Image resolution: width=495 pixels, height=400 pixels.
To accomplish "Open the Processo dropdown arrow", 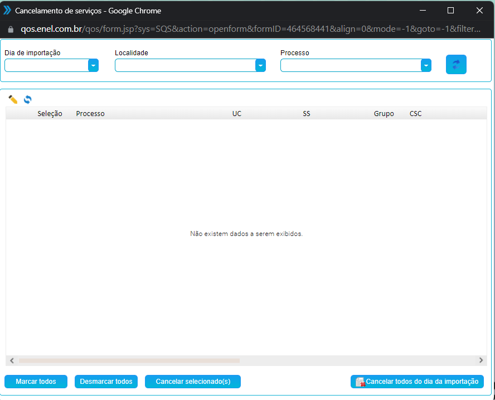I will click(x=426, y=65).
